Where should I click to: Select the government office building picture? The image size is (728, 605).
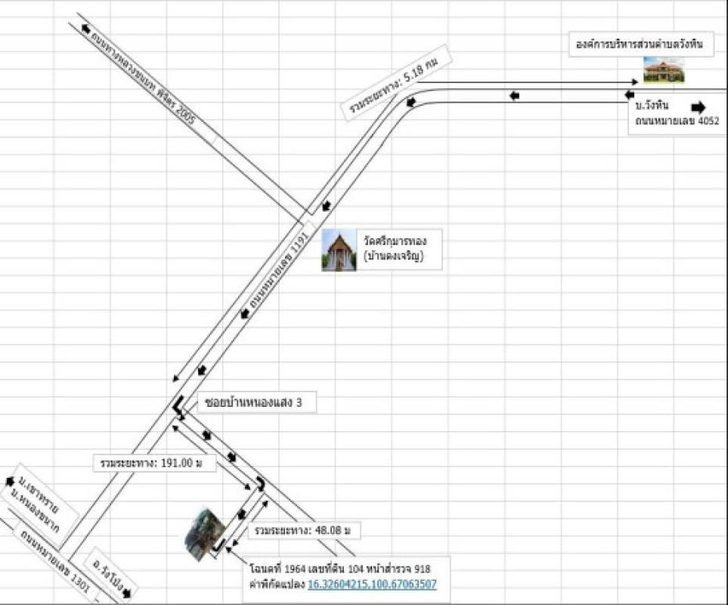663,71
